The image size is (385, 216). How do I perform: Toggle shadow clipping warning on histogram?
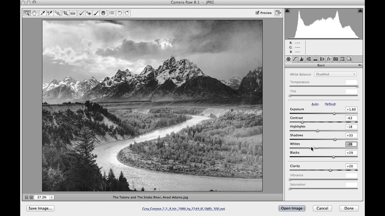pos(287,10)
